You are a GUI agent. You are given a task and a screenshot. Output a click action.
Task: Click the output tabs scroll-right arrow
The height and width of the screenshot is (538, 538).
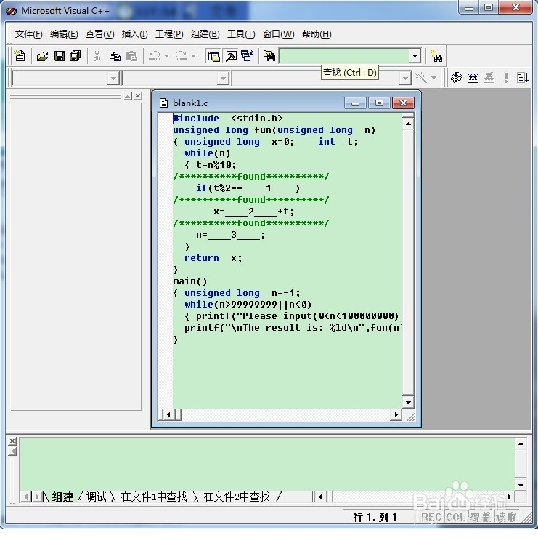37,497
